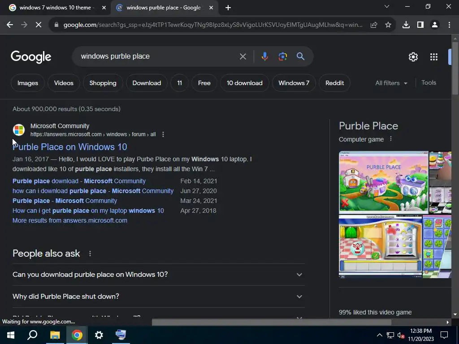Open Google quick settings gear
The height and width of the screenshot is (344, 459).
[x=413, y=57]
